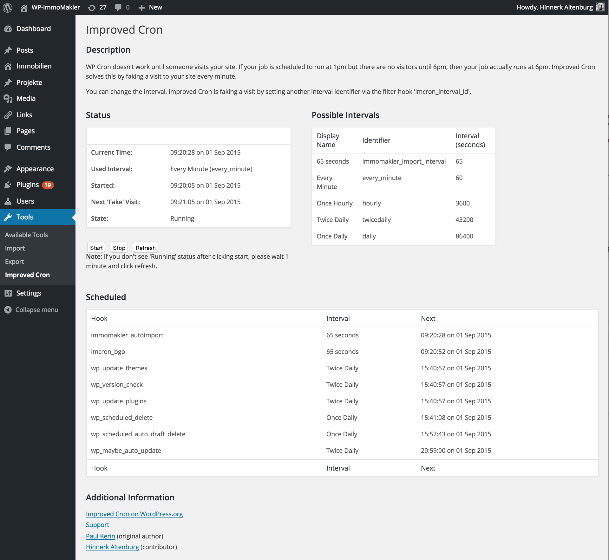Viewport: 609px width, 560px height.
Task: Click the Refresh button to update status
Action: pos(146,248)
